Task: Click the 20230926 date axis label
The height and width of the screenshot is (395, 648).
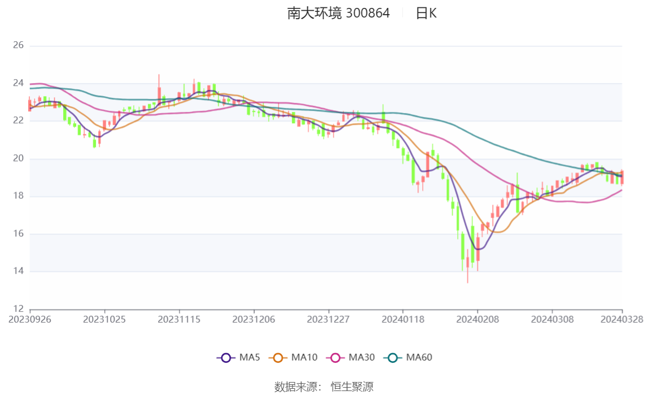Action: [x=30, y=320]
